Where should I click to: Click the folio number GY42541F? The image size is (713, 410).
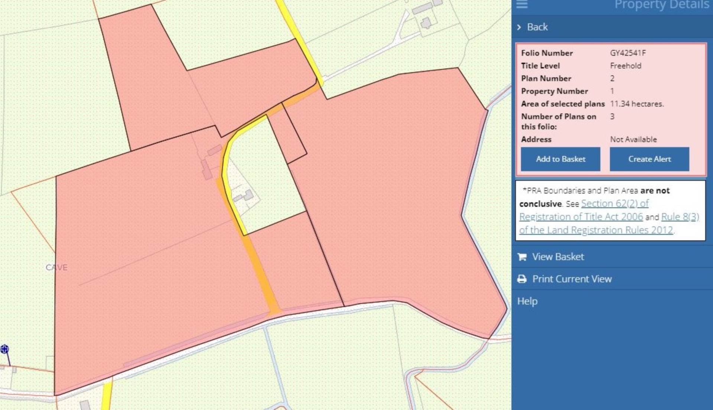coord(628,53)
